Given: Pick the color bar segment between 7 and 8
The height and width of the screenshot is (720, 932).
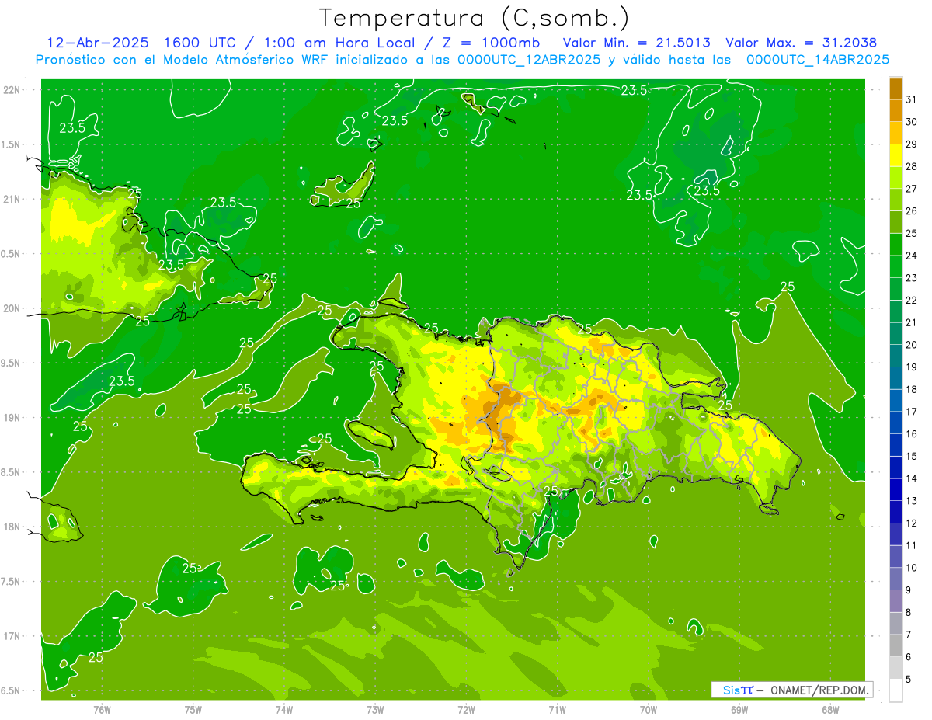Looking at the screenshot, I should pos(895,624).
